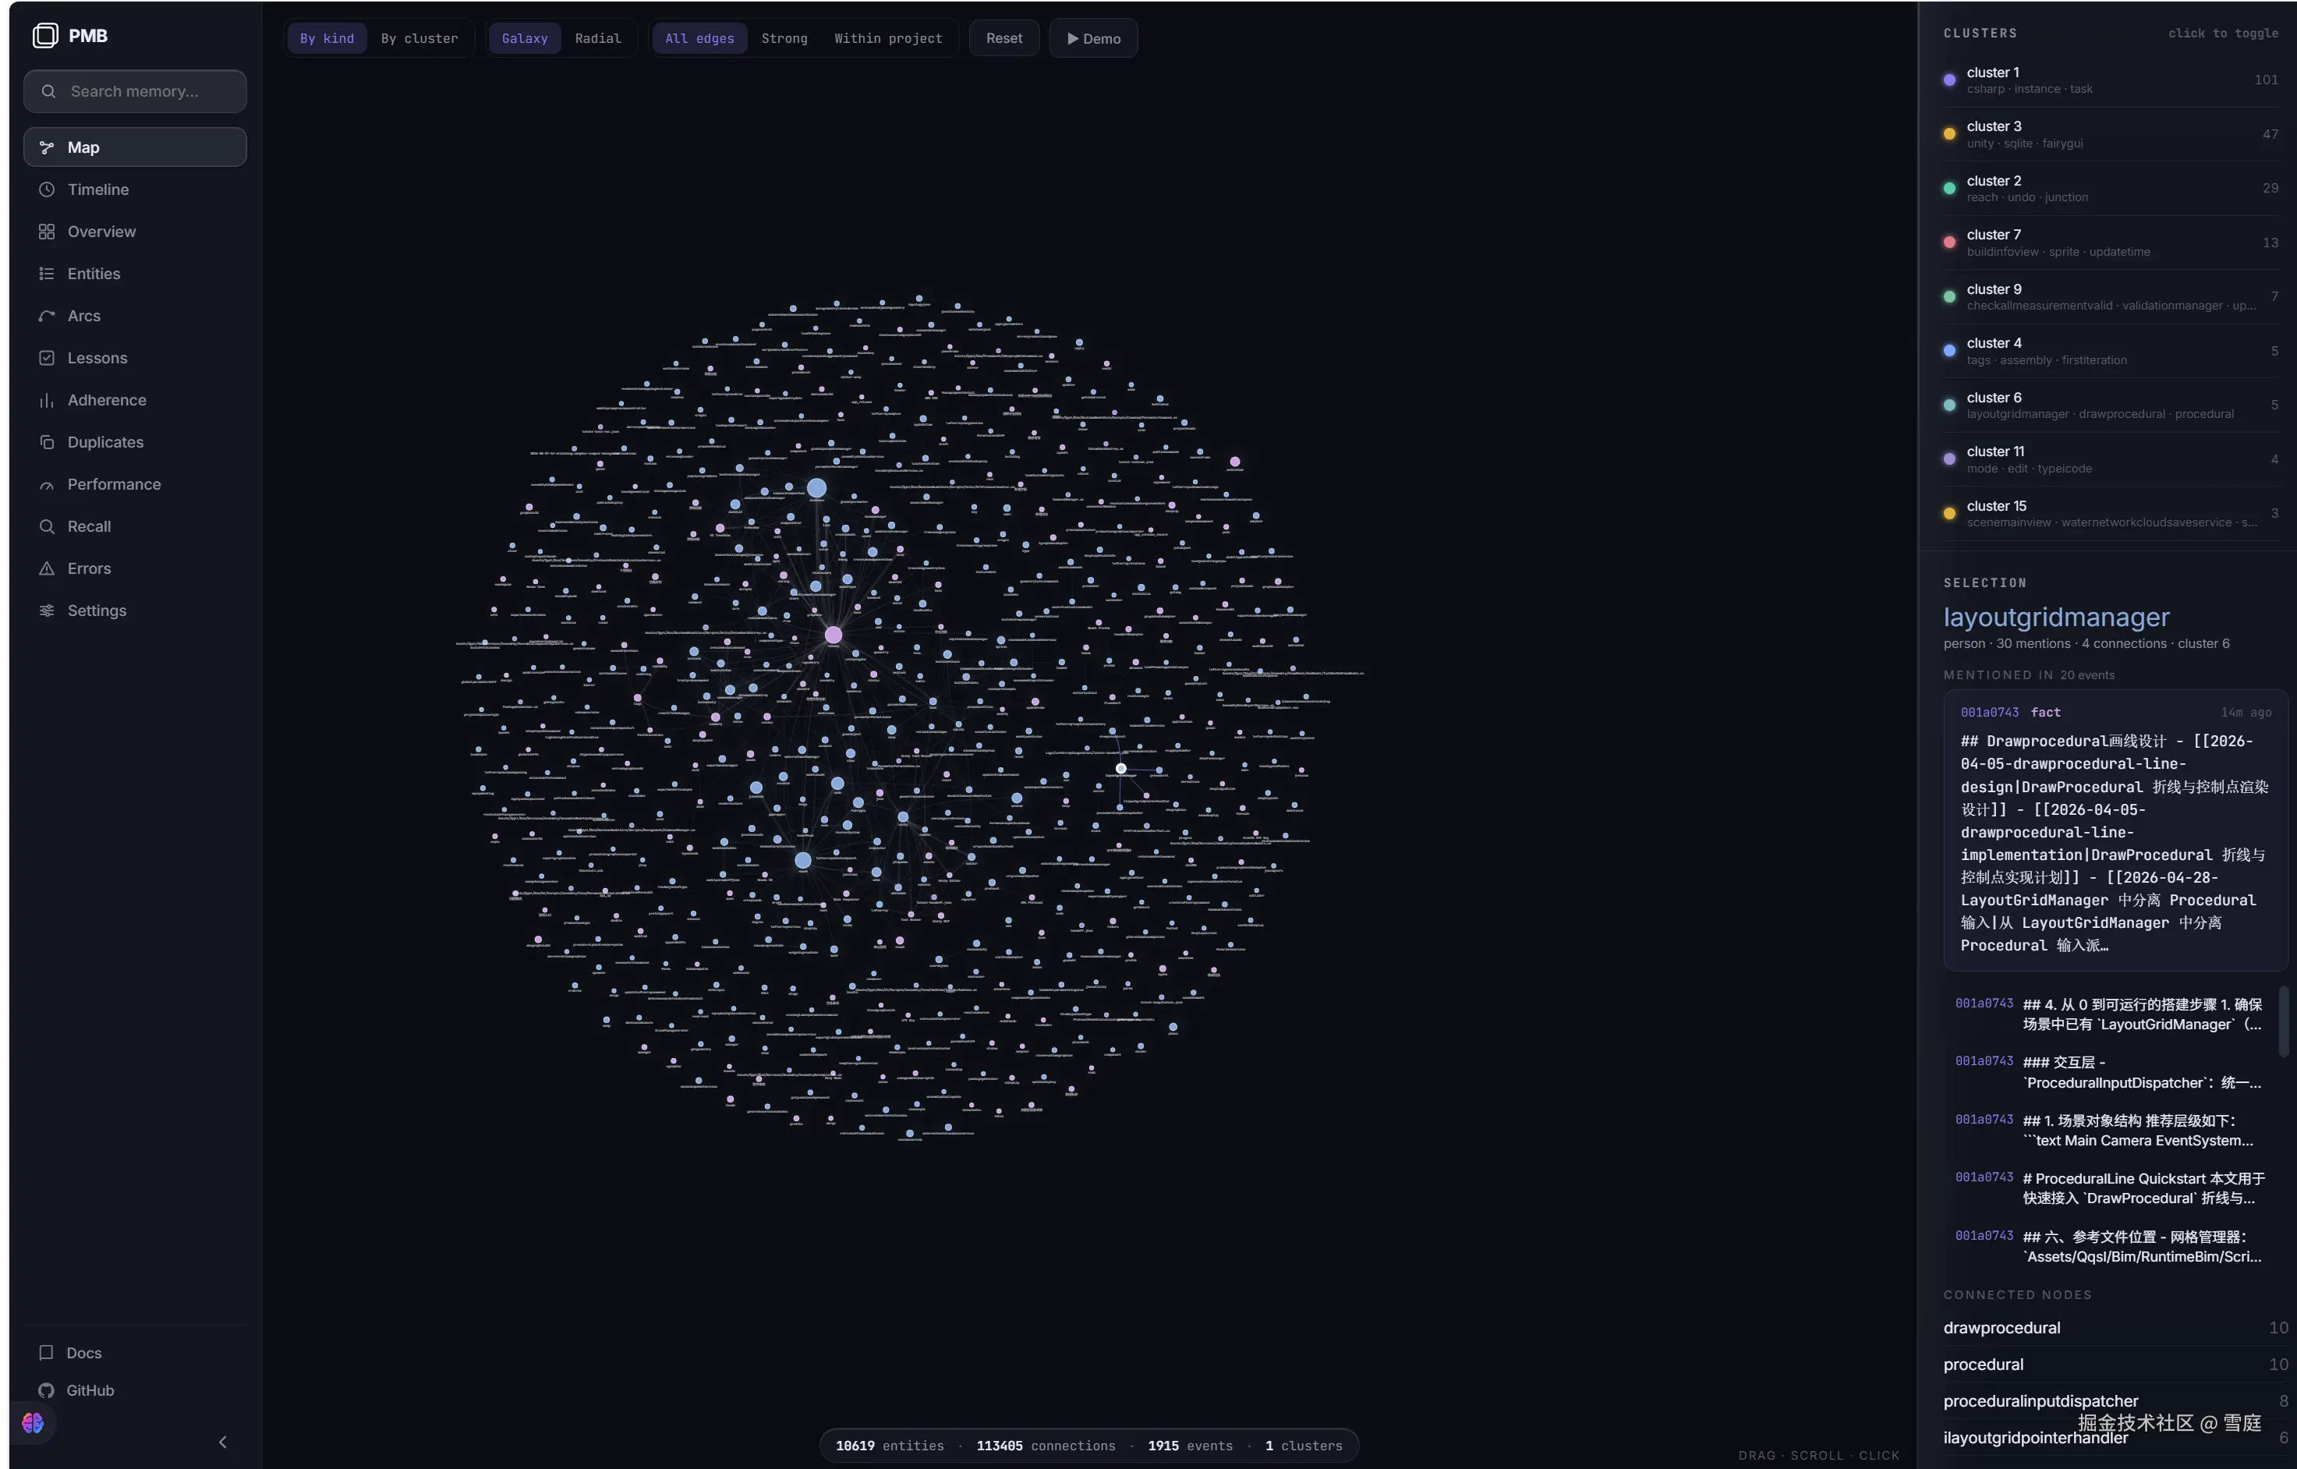Click the Timeline clock icon
This screenshot has height=1469, width=2297.
pos(46,189)
